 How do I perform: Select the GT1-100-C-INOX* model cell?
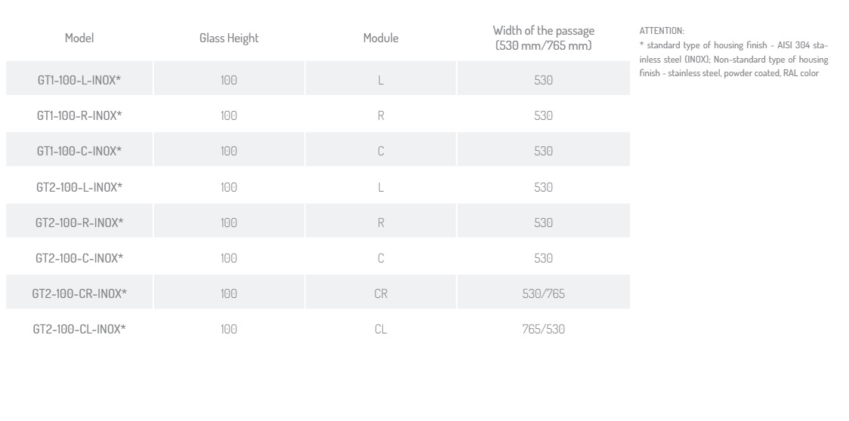(79, 149)
